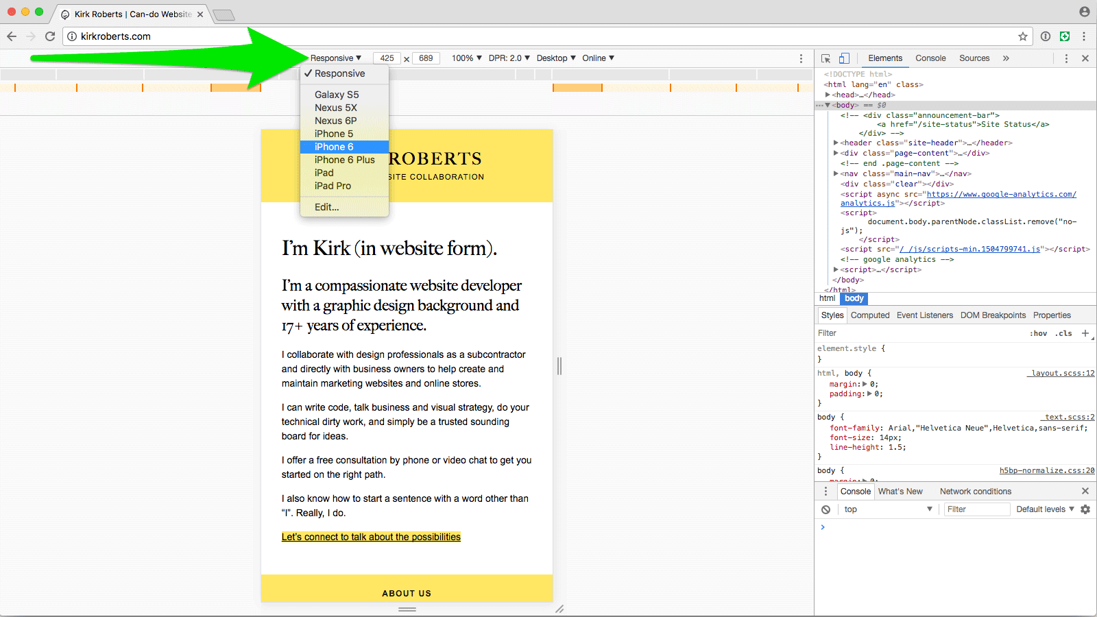This screenshot has height=617, width=1097.
Task: Activate the inspect element picker icon
Action: 826,58
